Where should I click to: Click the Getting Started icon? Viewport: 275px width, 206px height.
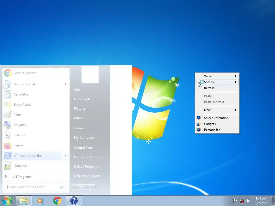coord(7,84)
